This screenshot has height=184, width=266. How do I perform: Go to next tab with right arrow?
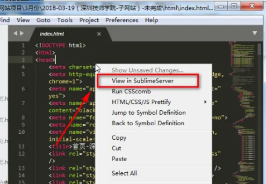coord(22,33)
